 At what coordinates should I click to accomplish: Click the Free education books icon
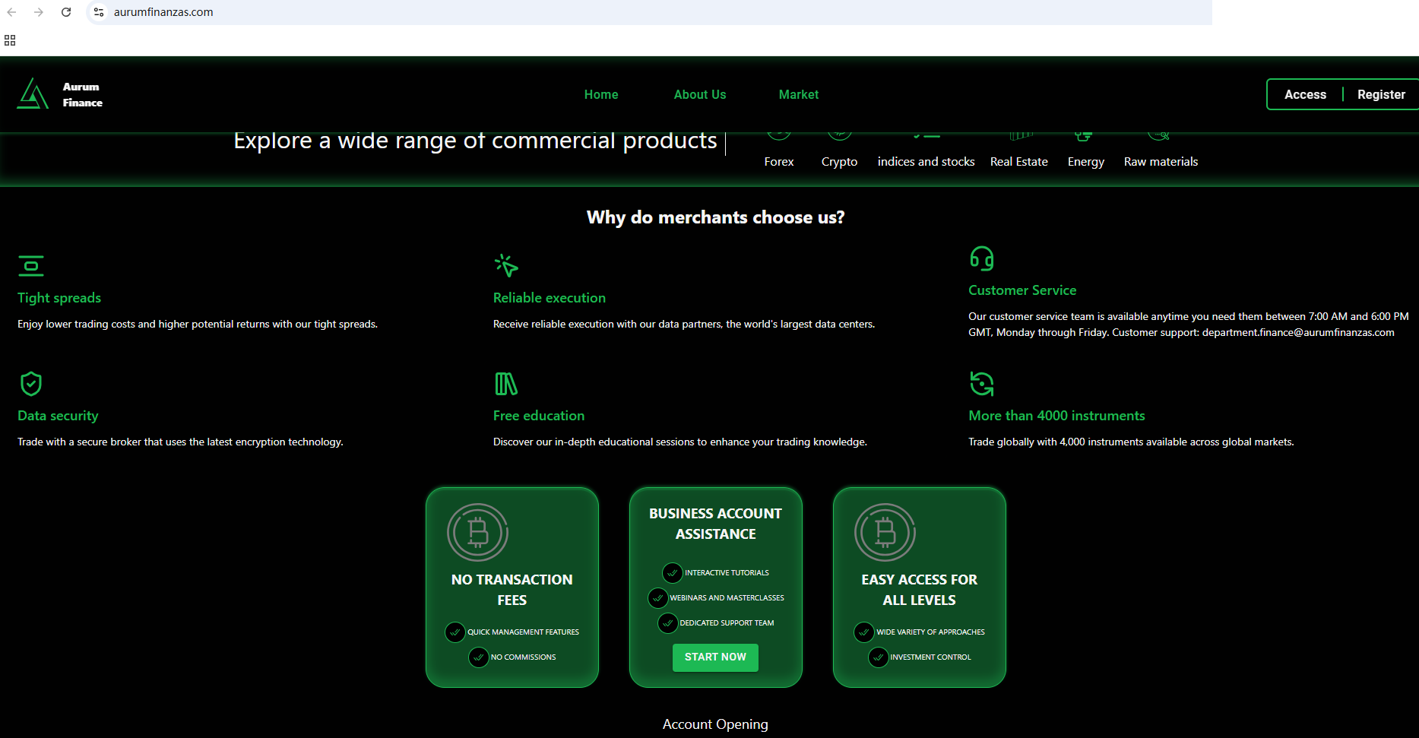[x=505, y=384]
